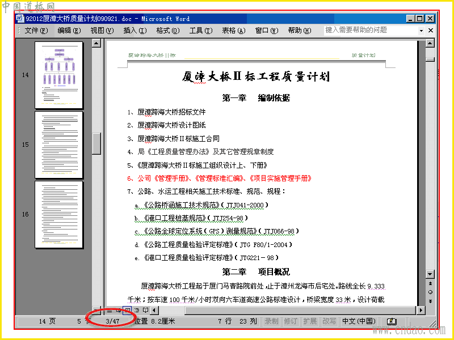The width and height of the screenshot is (454, 340).
Task: Click the 中文(中国) language indicator
Action: [359, 321]
